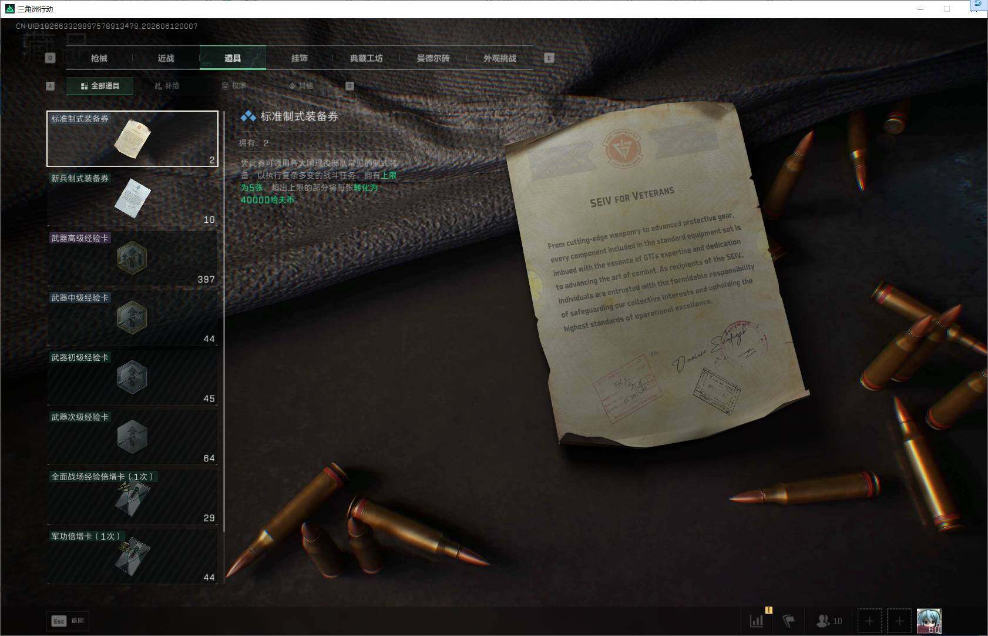Filter items by 权限 category
Viewport: 988px width, 636px height.
[234, 86]
